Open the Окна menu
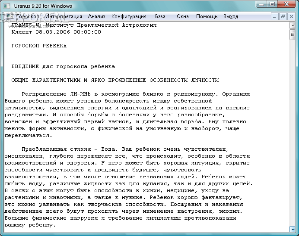Image resolution: width=299 pixels, height=236 pixels. [x=183, y=16]
